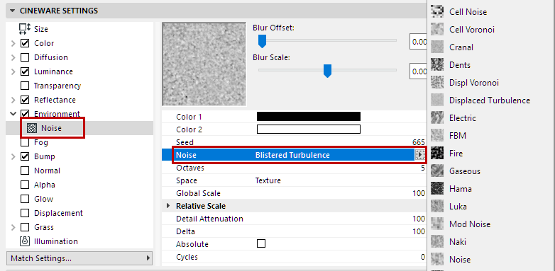Enable the Absolute checkbox
This screenshot has width=555, height=271.
tap(261, 243)
